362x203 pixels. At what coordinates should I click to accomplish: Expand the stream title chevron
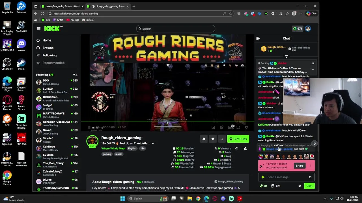point(153,144)
